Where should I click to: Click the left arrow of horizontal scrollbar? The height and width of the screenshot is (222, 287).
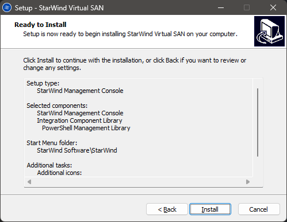click(29, 182)
